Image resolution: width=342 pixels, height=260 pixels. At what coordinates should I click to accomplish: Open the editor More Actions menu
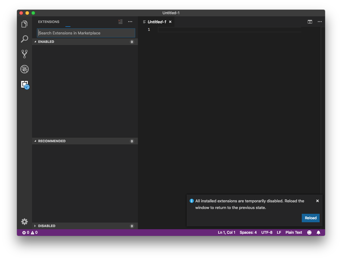tap(320, 21)
